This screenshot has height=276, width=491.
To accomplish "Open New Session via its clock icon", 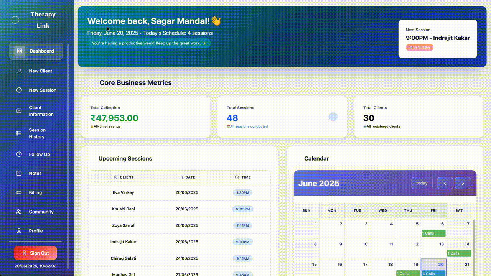I will click(19, 90).
